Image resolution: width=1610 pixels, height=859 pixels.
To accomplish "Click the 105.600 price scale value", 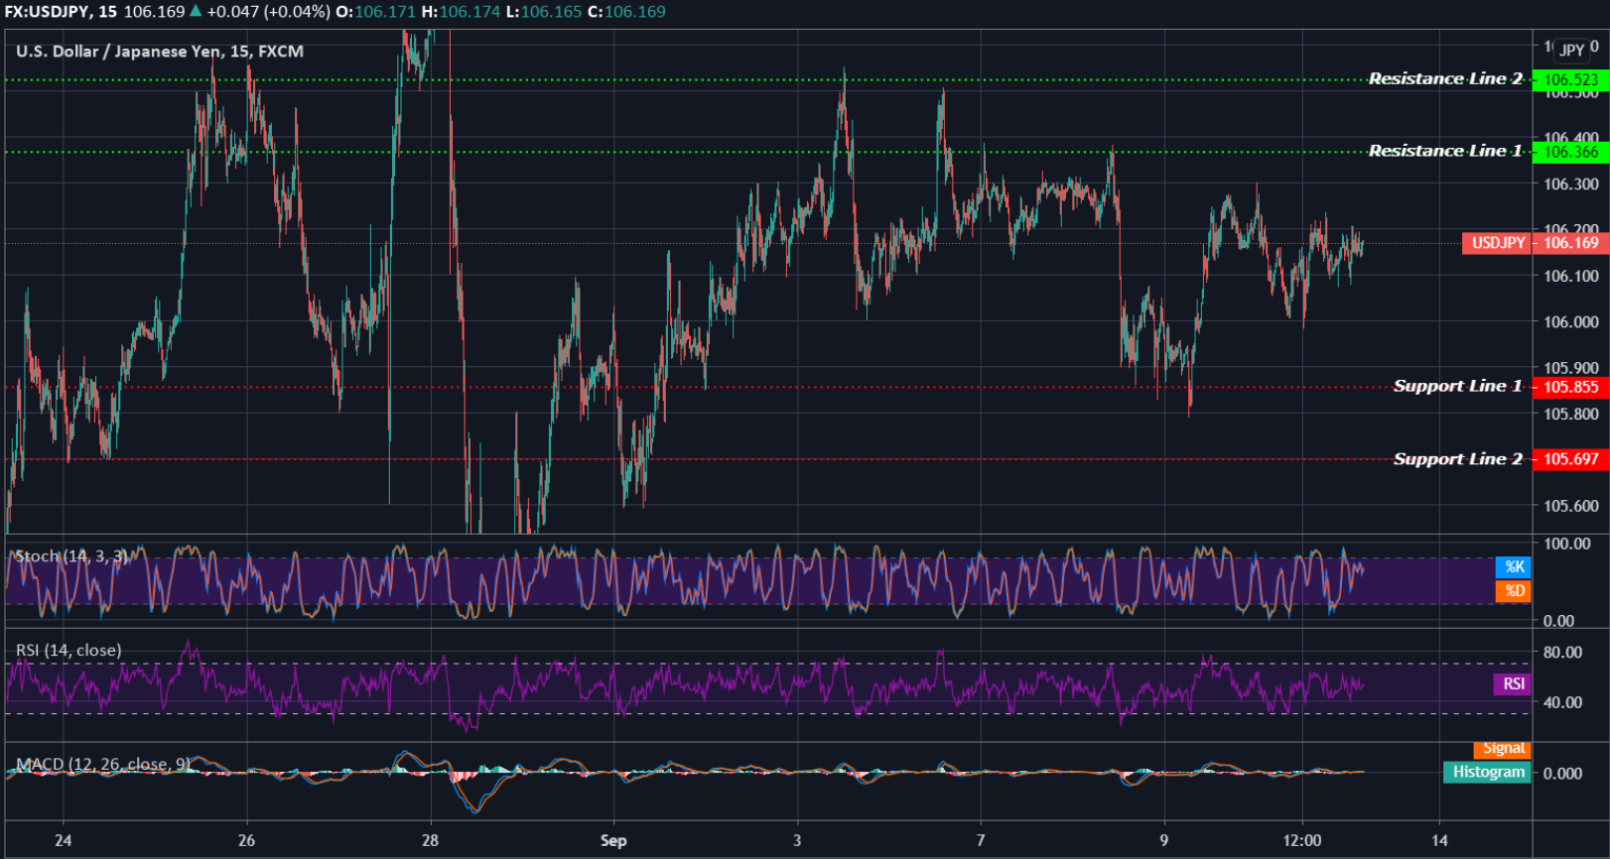I will pyautogui.click(x=1571, y=506).
